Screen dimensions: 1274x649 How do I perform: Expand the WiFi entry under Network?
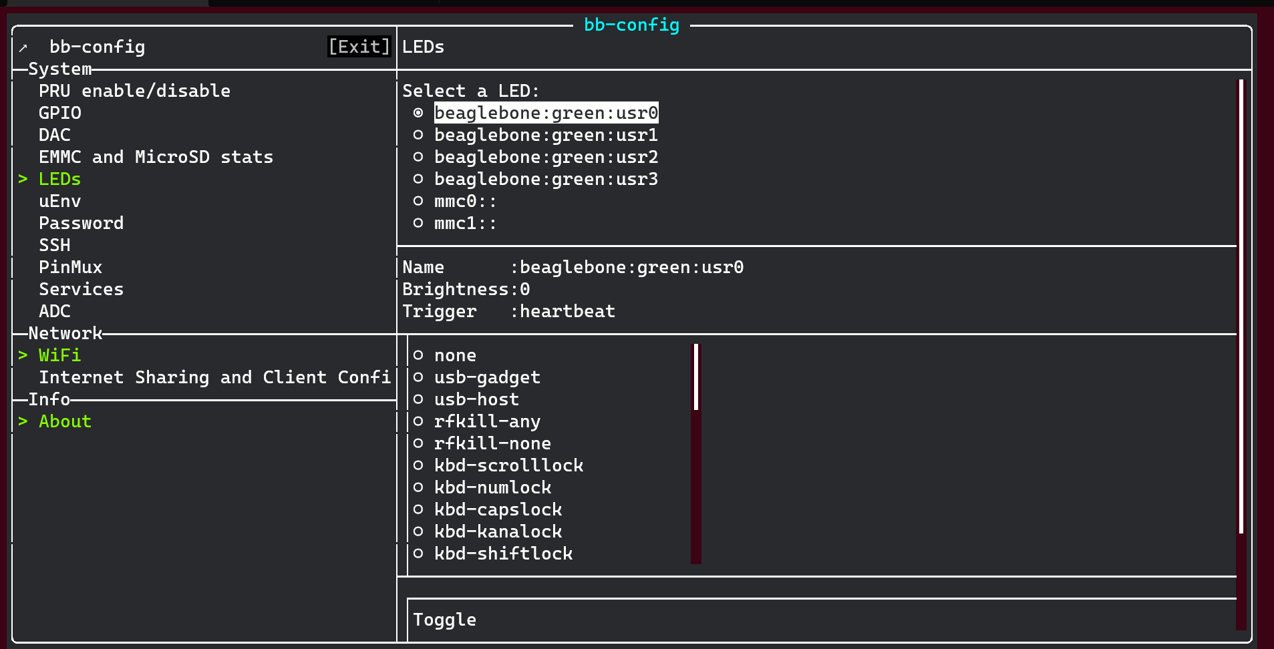[59, 356]
